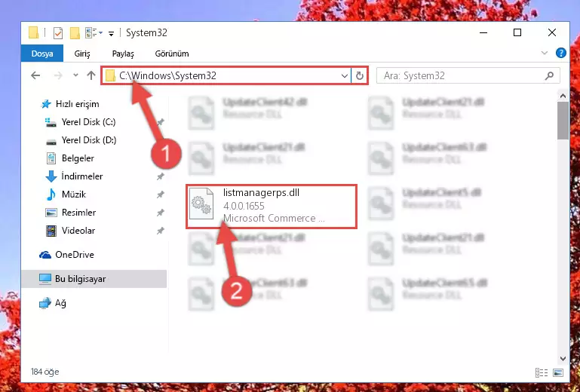Click the vertical scrollbar thumb

coord(563,121)
